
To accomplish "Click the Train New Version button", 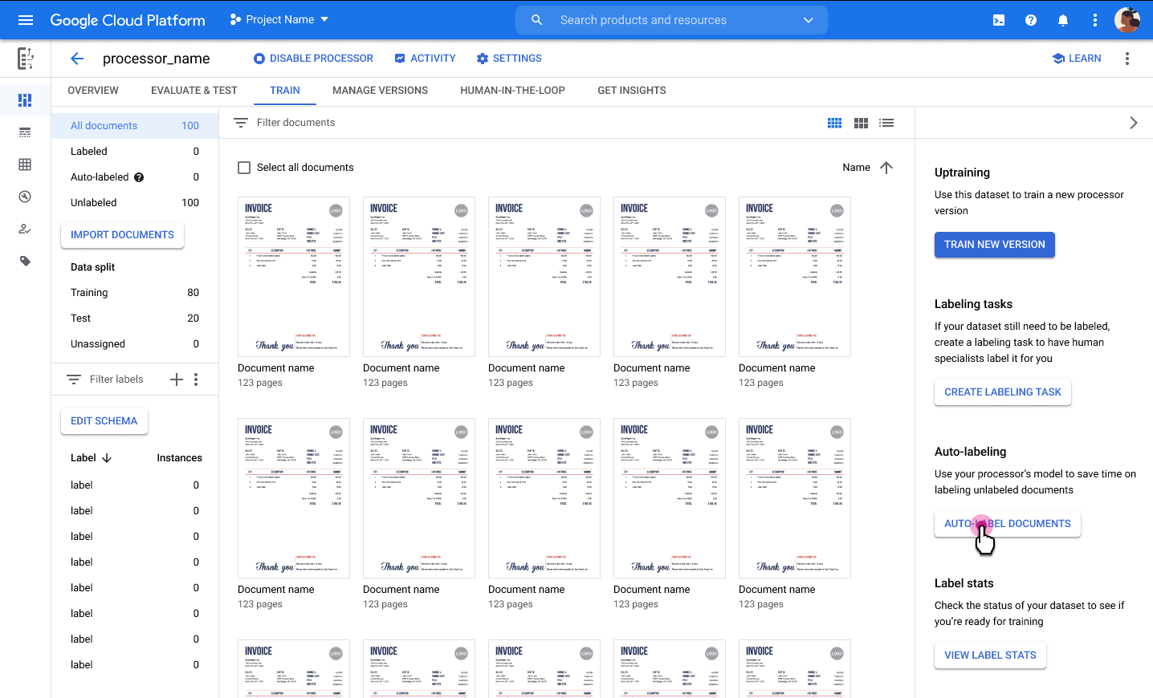I will pos(994,245).
